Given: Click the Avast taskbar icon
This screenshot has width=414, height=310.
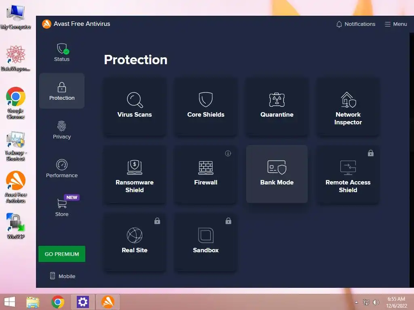Looking at the screenshot, I should pos(108,302).
